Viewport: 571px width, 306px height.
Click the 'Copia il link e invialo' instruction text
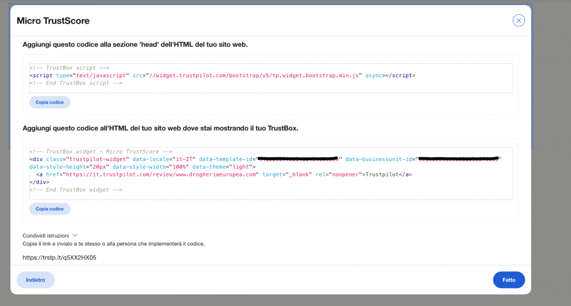pyautogui.click(x=114, y=244)
